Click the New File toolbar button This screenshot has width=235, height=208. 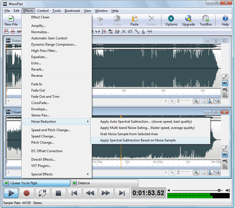[x=11, y=21]
